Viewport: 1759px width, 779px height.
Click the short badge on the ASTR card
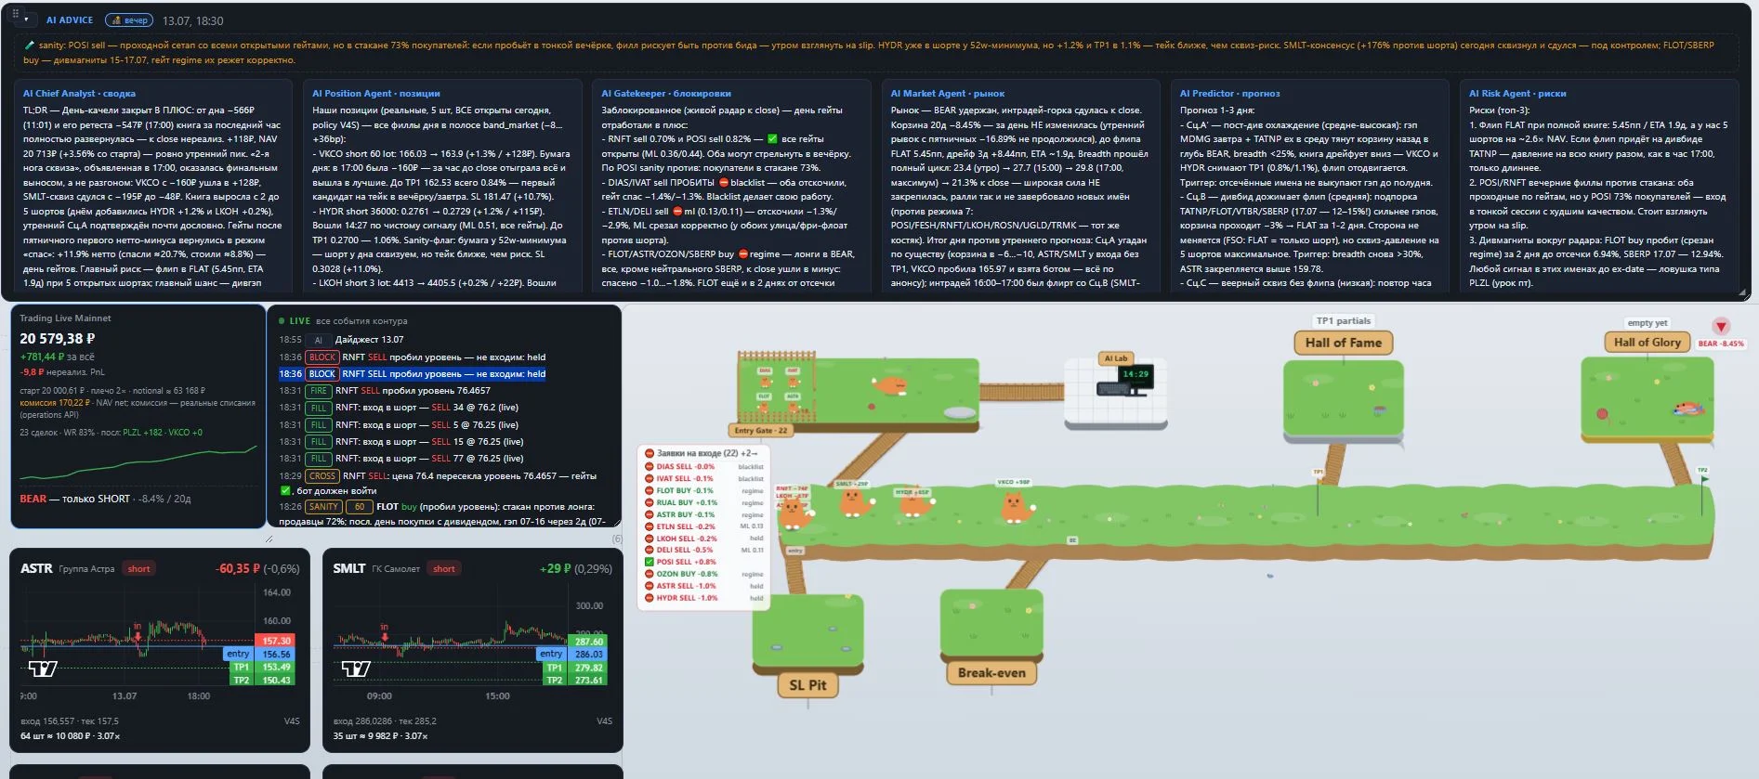click(138, 569)
